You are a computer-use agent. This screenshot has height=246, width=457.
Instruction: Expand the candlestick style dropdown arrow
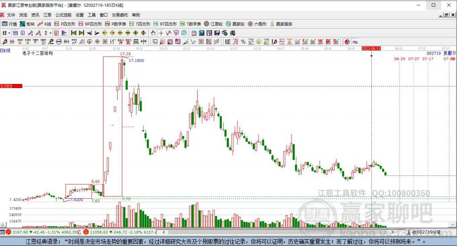pos(50,33)
